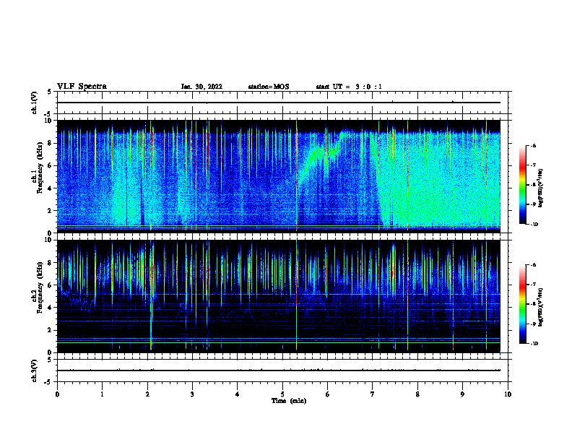This screenshot has height=442, width=572.
Task: Click time axis tick label "9"
Action: point(462,394)
